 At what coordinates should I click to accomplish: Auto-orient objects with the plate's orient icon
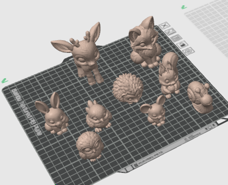coord(170,32)
